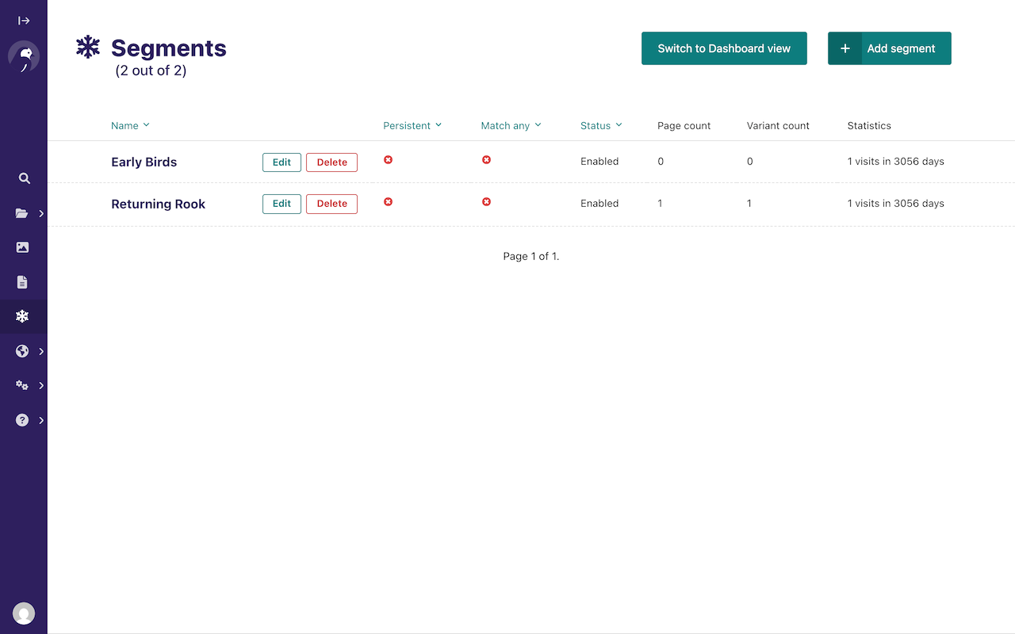Edit the Early Birds segment
Image resolution: width=1015 pixels, height=634 pixels.
(282, 162)
